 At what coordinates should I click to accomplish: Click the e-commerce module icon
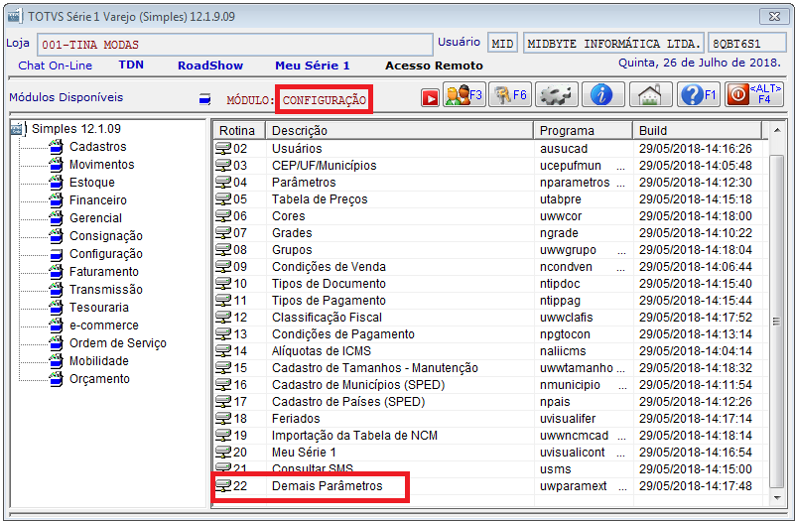[x=57, y=326]
